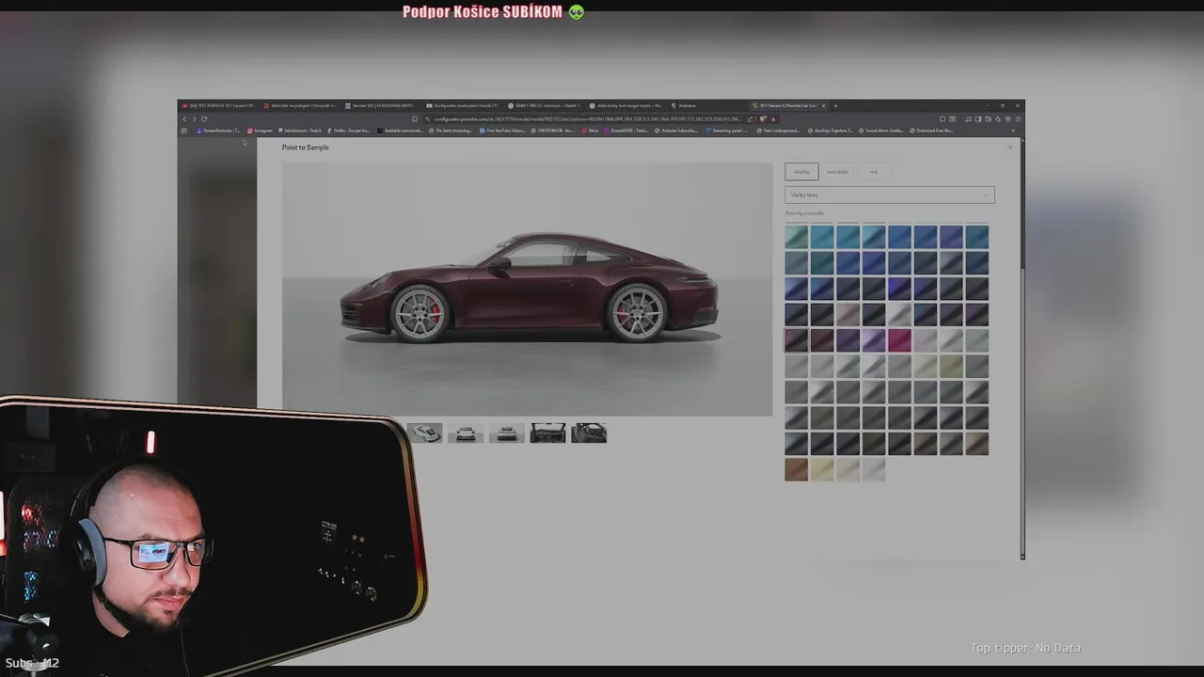Viewport: 1204px width, 677px height.
Task: Open the Blerp bookmark
Action: pos(591,131)
